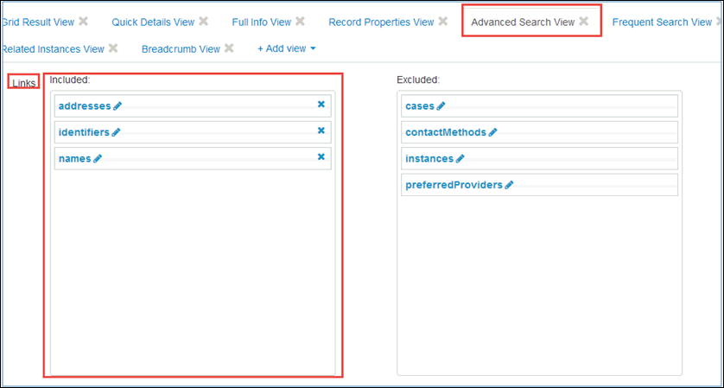
Task: Edit contactMethods using its pencil icon
Action: [493, 132]
